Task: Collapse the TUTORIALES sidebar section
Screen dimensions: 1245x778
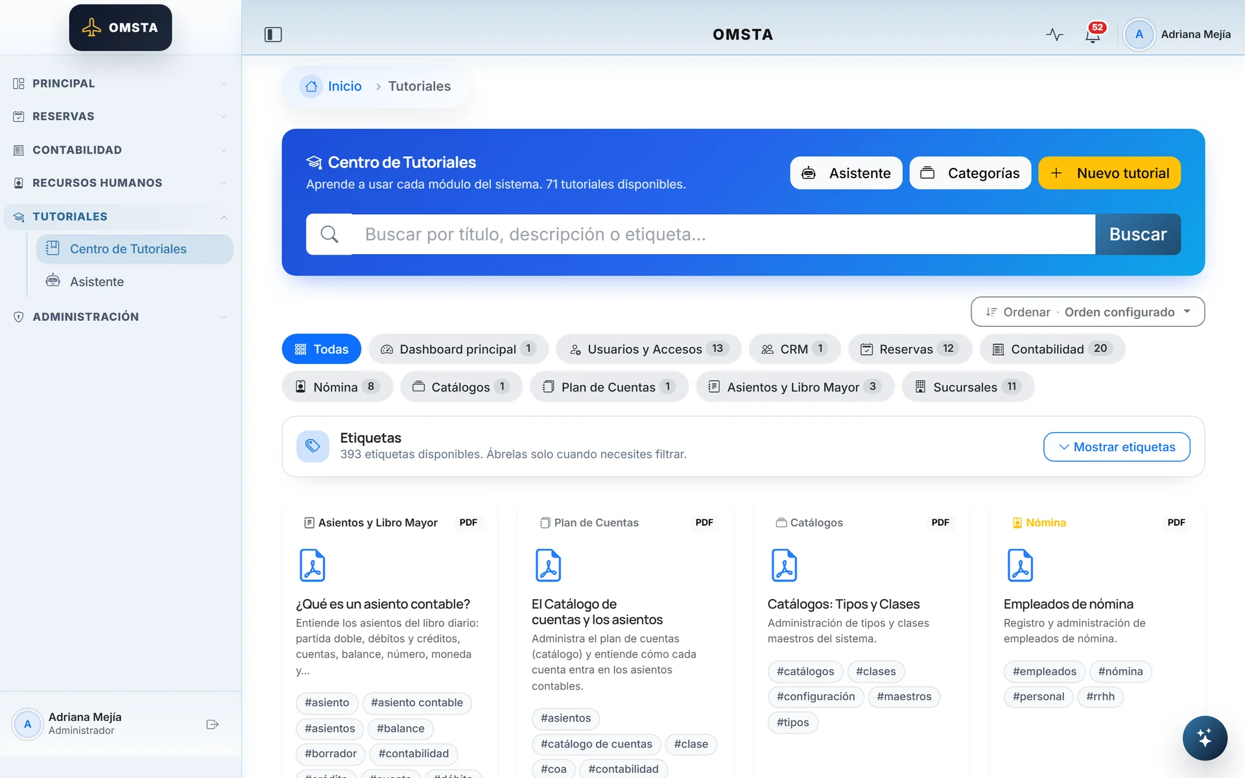Action: point(121,217)
